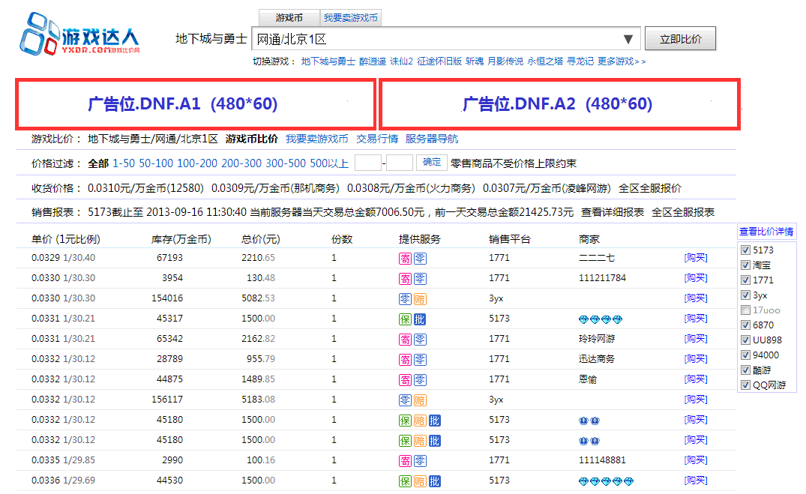Click the 批 icon in the 44530 stock row
The height and width of the screenshot is (494, 806).
(434, 481)
